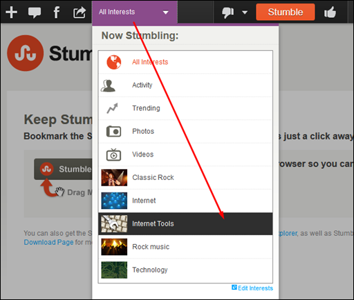Click the globe icon for All Interests
The width and height of the screenshot is (354, 300).
tap(114, 62)
